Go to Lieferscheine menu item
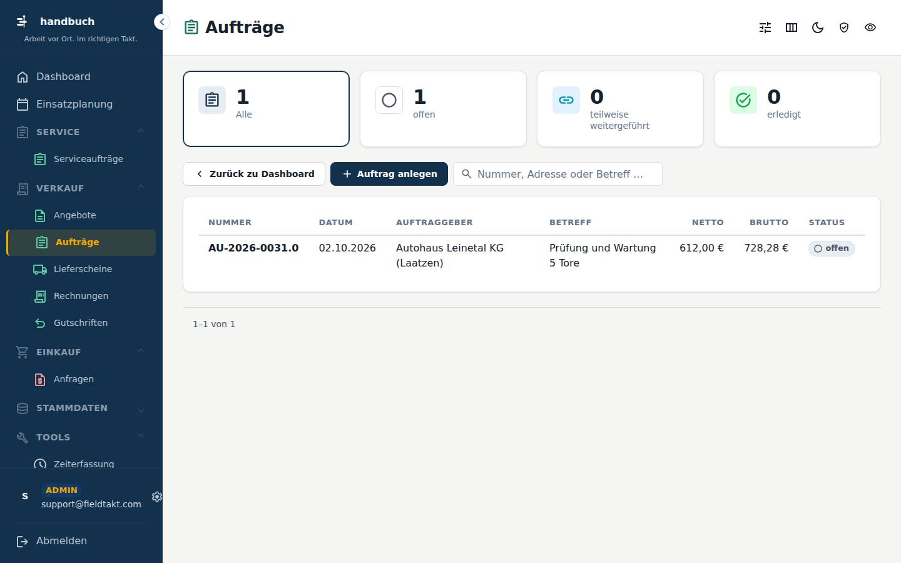Image resolution: width=901 pixels, height=563 pixels. (x=81, y=269)
